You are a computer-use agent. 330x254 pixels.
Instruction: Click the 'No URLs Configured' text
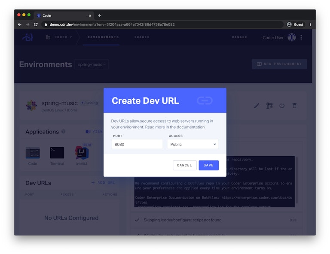[x=71, y=218]
